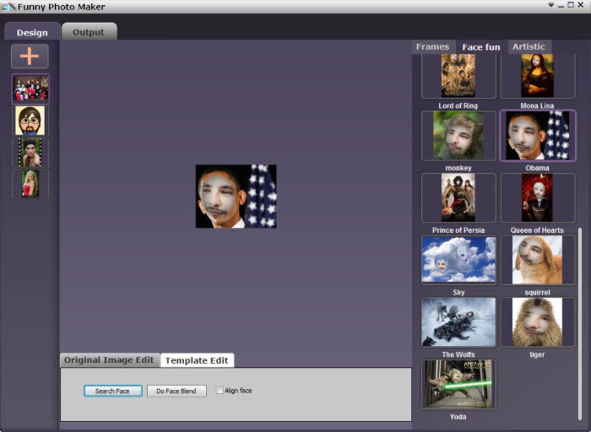Image resolution: width=591 pixels, height=432 pixels.
Task: Open the Artistic template tab
Action: (529, 47)
